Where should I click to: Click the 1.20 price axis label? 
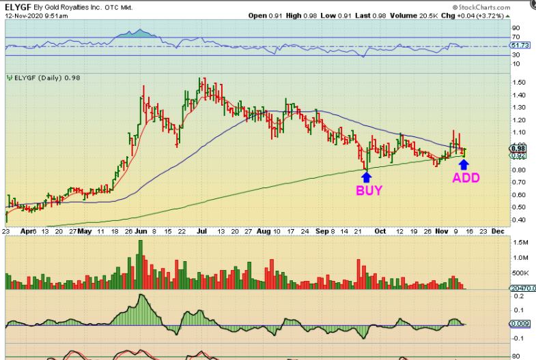click(519, 120)
